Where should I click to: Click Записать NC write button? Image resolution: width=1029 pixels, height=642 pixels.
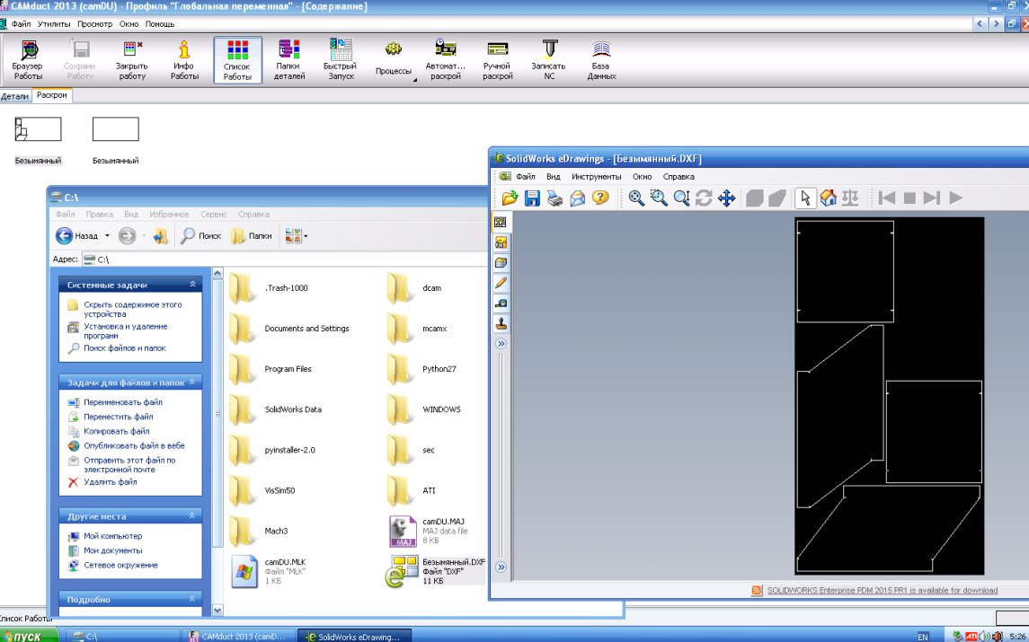[549, 59]
